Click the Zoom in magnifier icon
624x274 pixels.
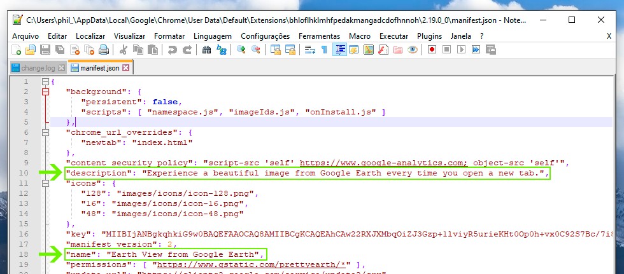[x=241, y=50]
